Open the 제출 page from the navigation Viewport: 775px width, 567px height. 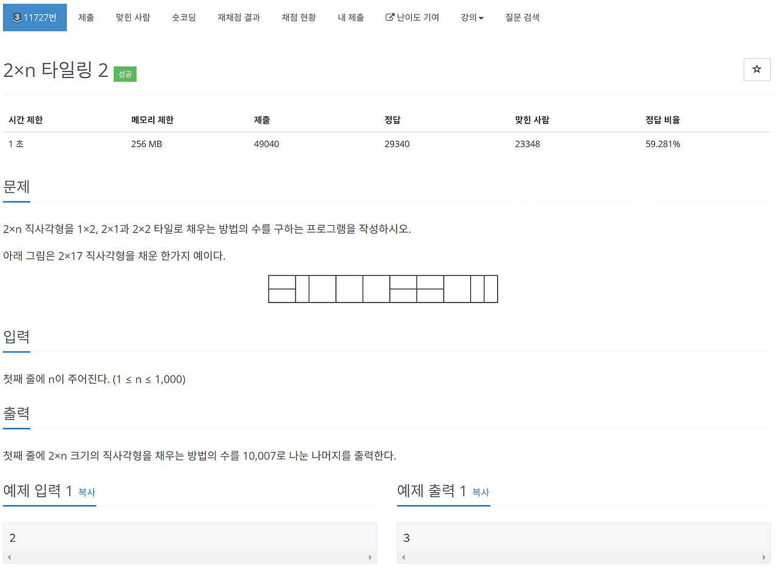pyautogui.click(x=86, y=18)
